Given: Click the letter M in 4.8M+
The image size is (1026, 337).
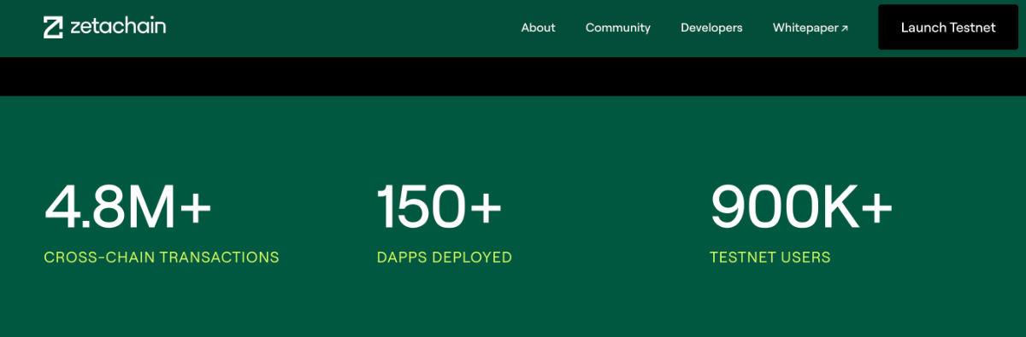Looking at the screenshot, I should pos(150,207).
